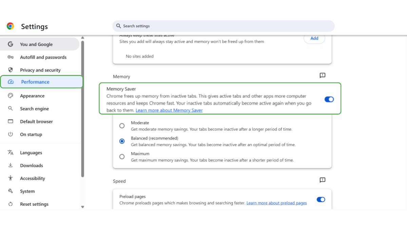Click the Memory section heading
407x229 pixels.
121,77
